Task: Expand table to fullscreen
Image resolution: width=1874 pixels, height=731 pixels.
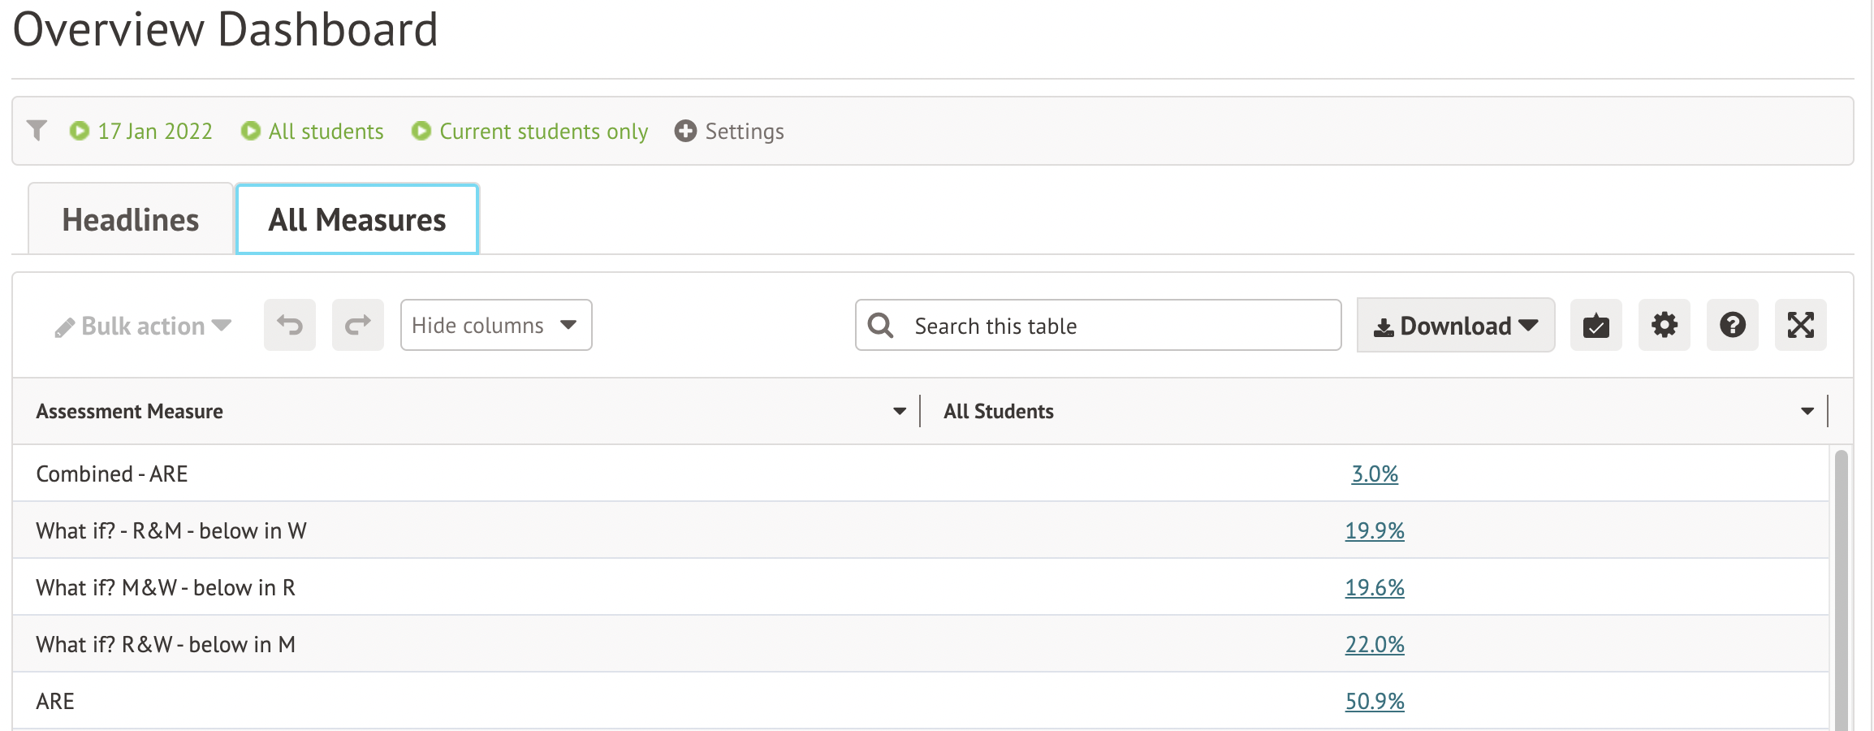Action: pos(1800,325)
